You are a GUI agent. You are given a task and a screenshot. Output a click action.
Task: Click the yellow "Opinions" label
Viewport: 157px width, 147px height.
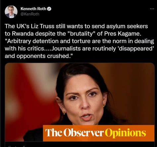pyautogui.click(x=126, y=133)
